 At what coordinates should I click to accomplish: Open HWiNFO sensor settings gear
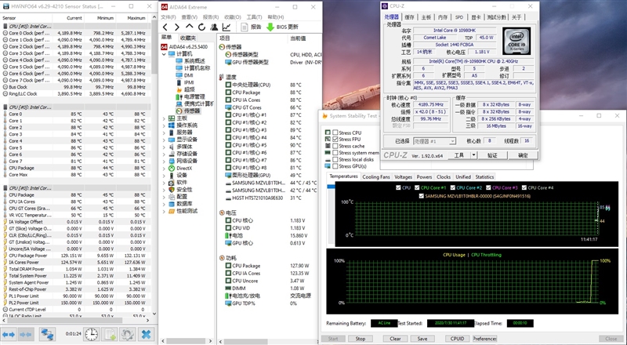coord(128,334)
